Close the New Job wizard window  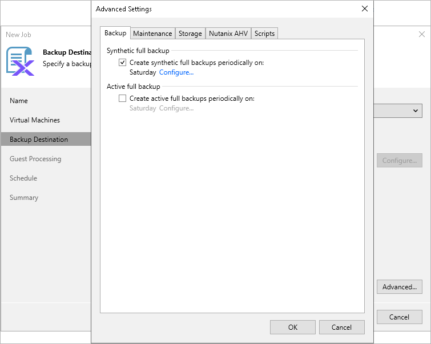pyautogui.click(x=422, y=35)
